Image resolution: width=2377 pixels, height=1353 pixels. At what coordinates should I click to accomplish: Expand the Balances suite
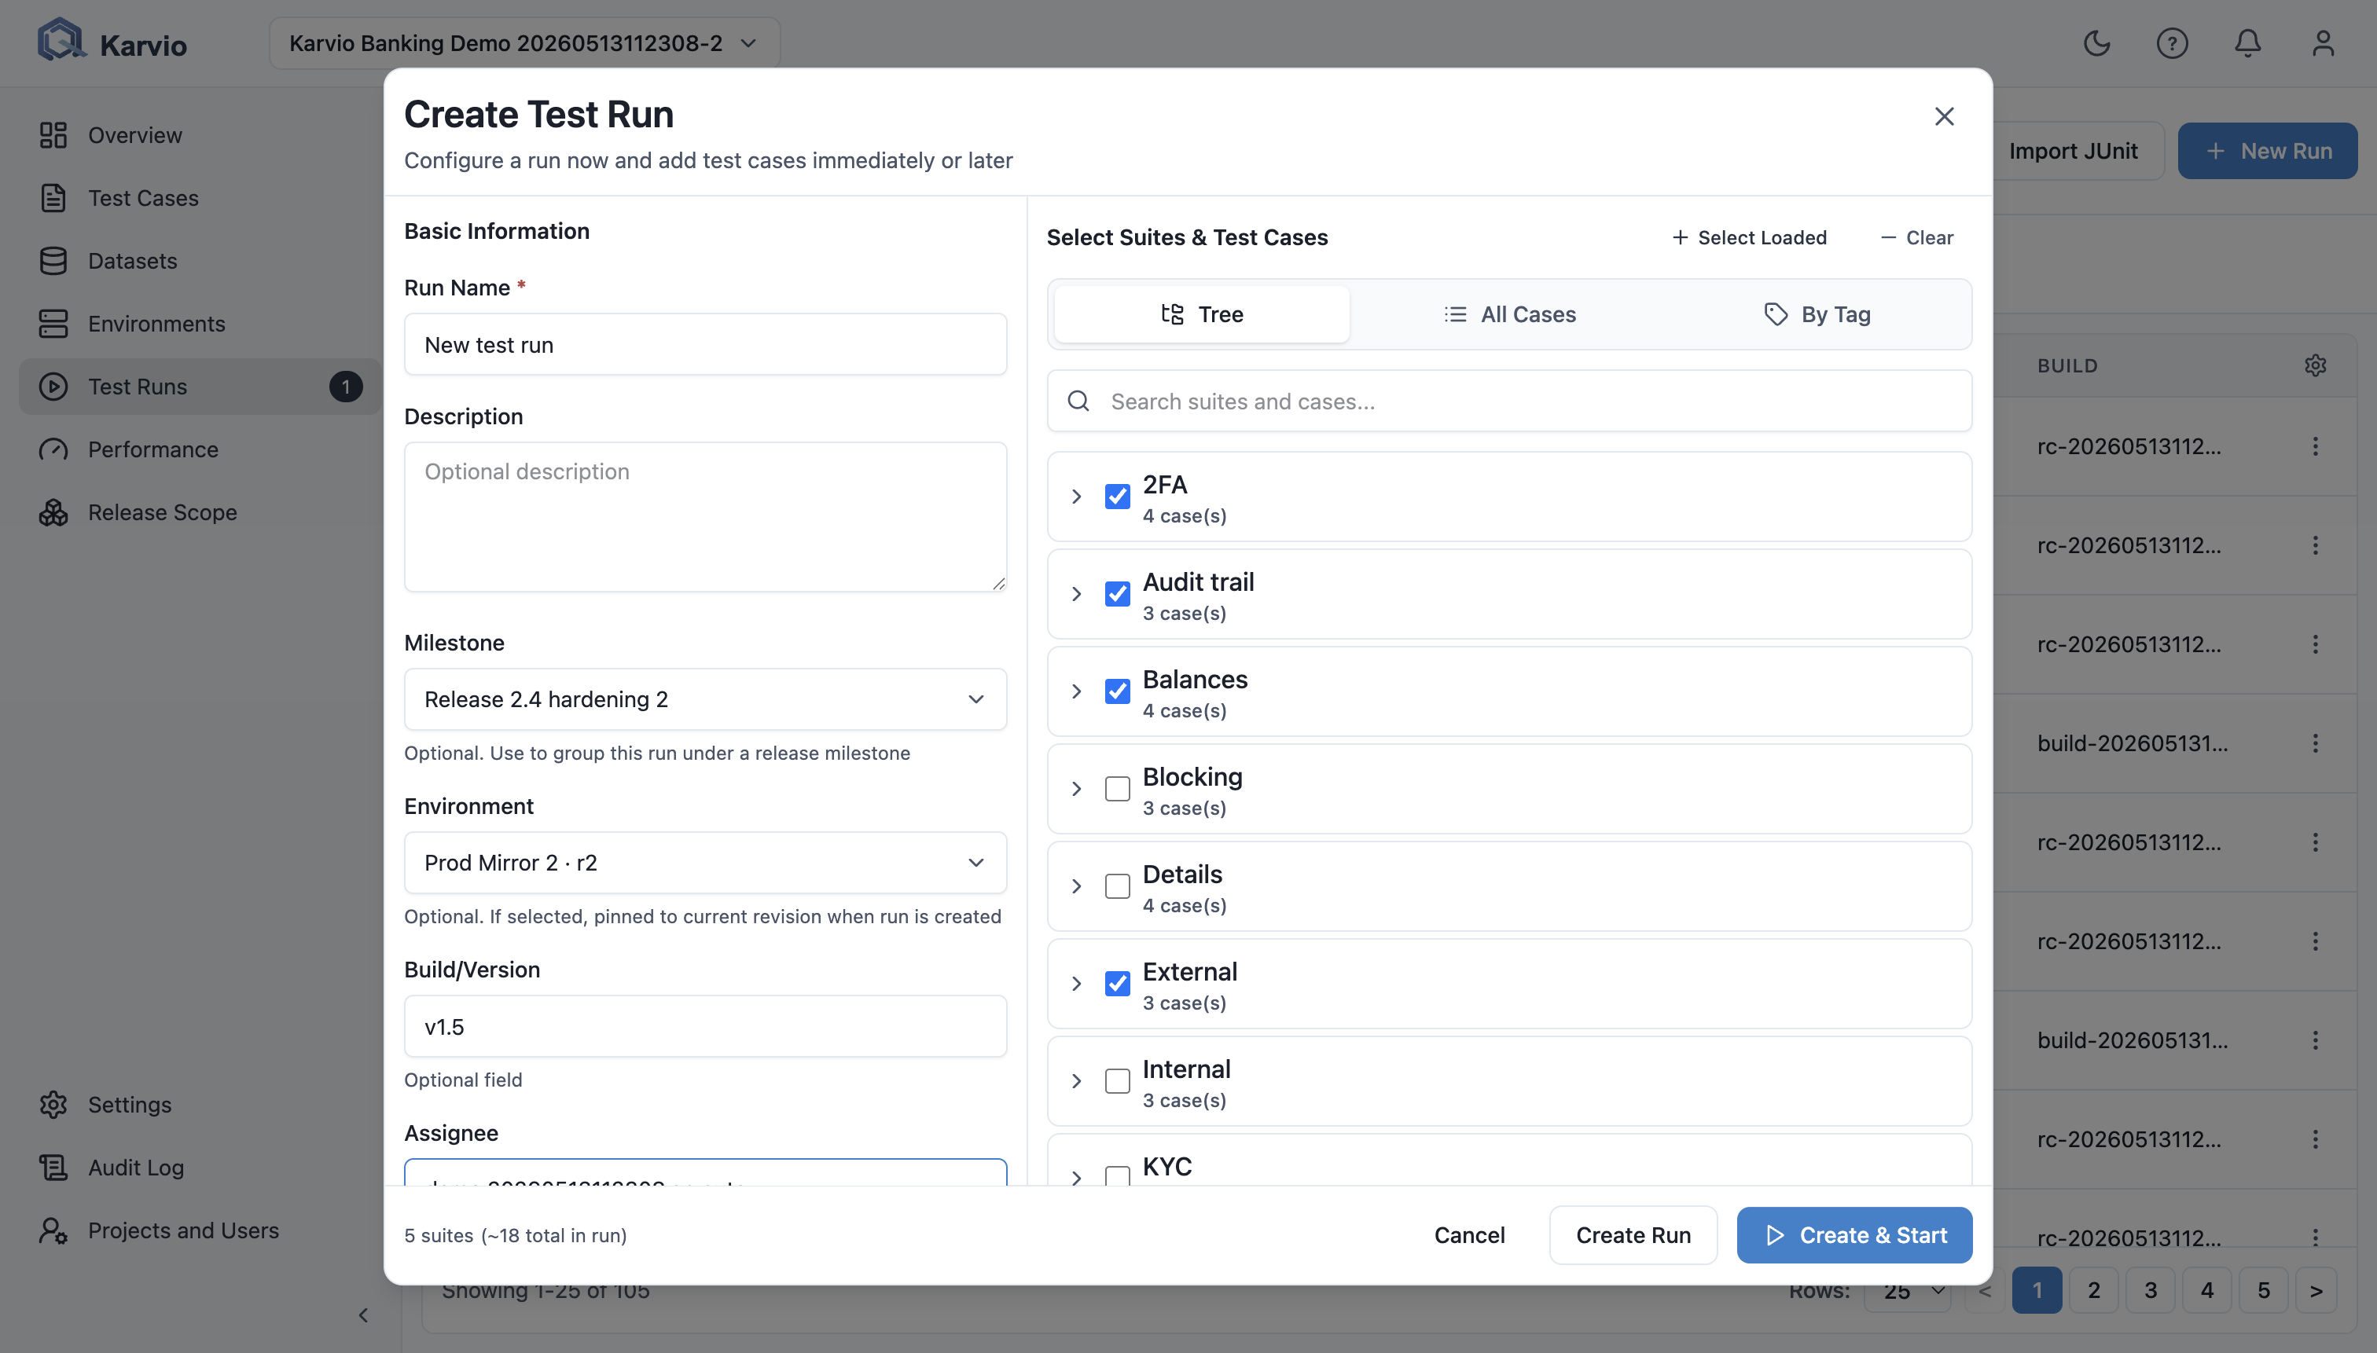point(1076,691)
